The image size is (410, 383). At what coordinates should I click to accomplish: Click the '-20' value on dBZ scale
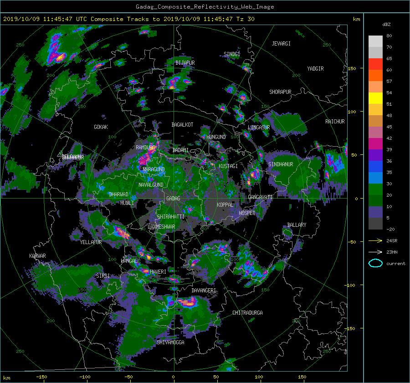pos(390,229)
